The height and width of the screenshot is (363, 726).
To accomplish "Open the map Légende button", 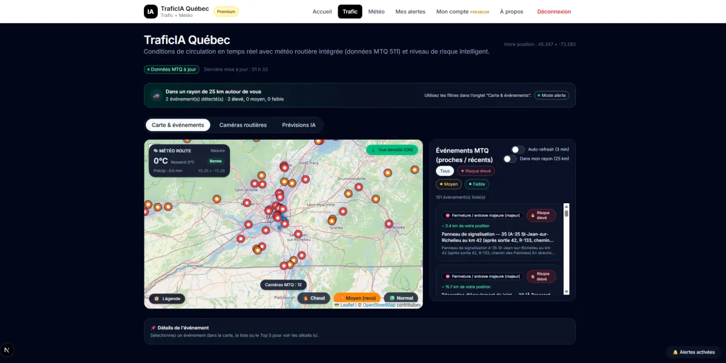I will tap(167, 298).
